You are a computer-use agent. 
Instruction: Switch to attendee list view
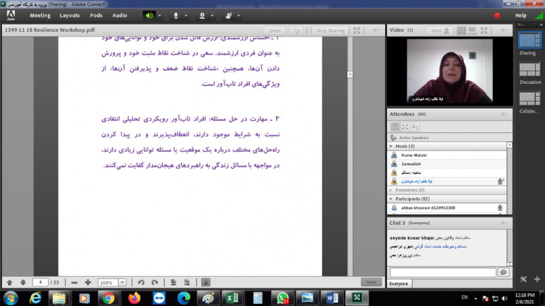click(395, 126)
